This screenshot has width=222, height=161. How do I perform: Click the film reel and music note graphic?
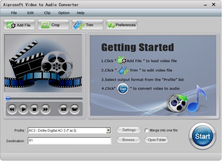(187, 99)
